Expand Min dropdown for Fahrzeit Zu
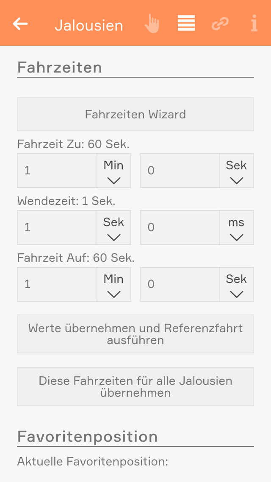The image size is (271, 482). coord(114,171)
